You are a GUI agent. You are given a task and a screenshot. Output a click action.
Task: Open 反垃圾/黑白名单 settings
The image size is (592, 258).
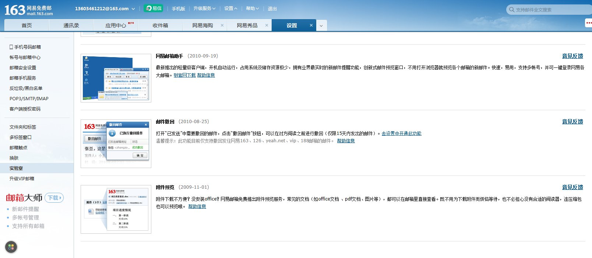point(26,88)
